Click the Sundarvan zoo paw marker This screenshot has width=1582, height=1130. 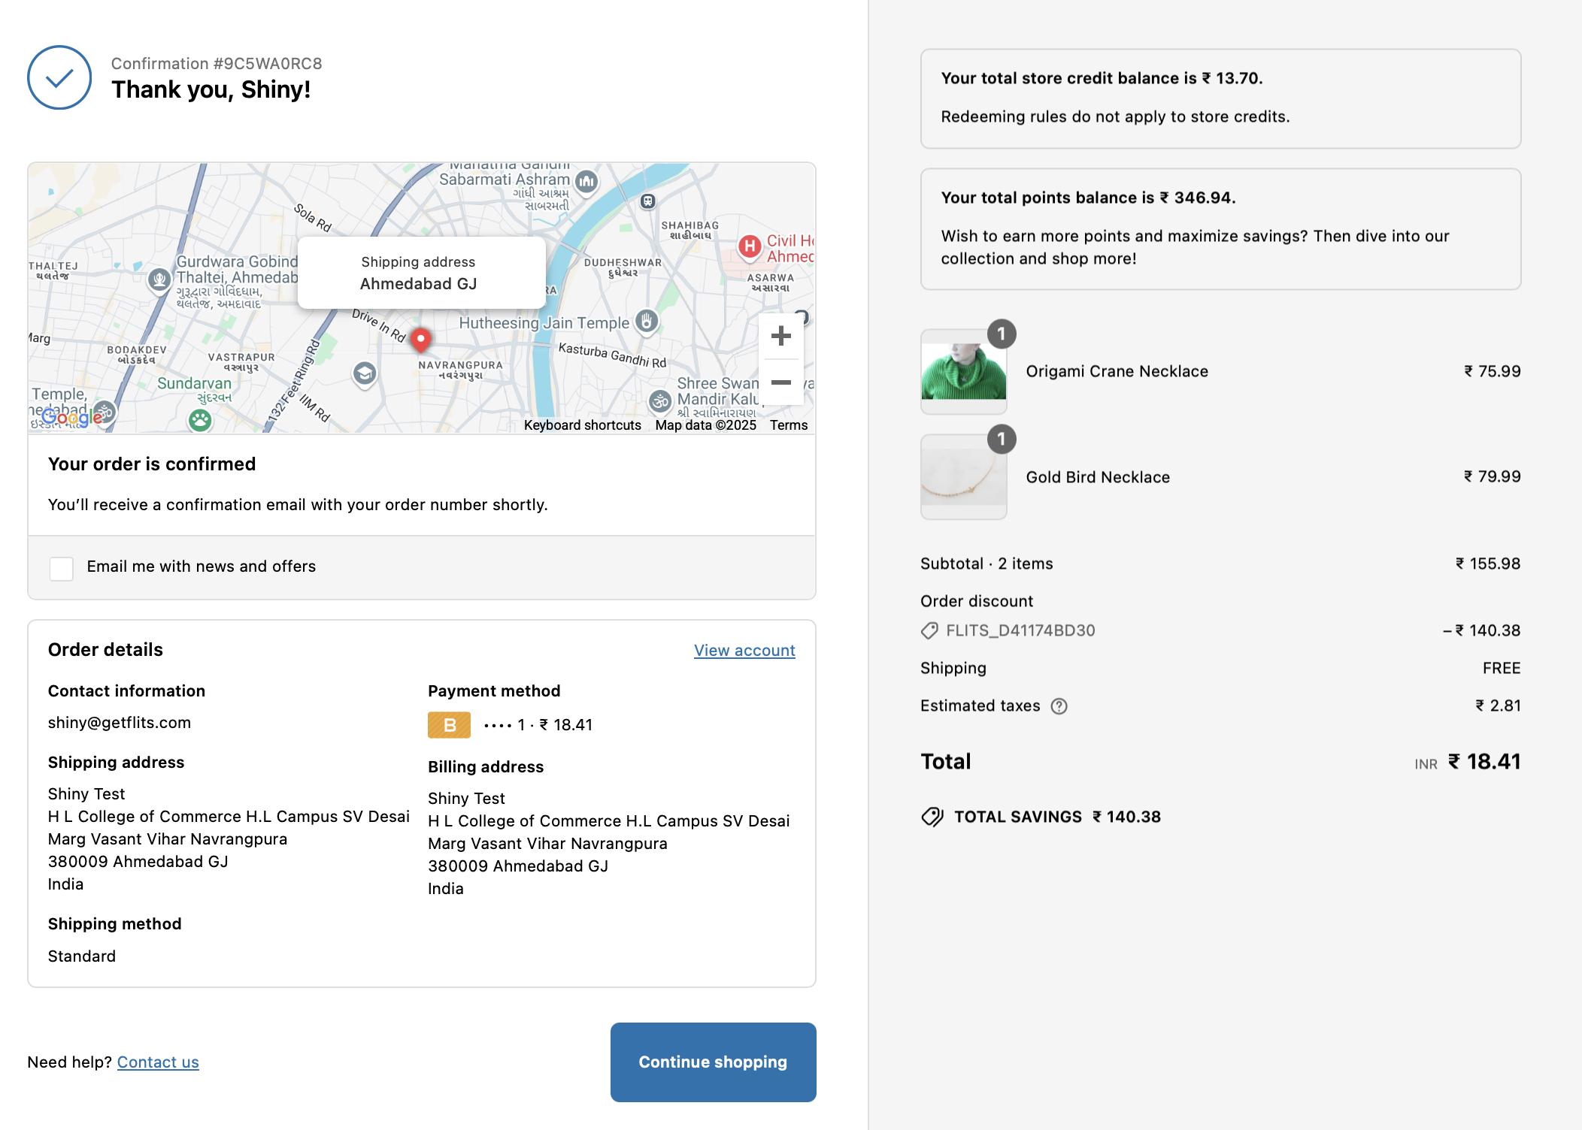click(x=200, y=419)
